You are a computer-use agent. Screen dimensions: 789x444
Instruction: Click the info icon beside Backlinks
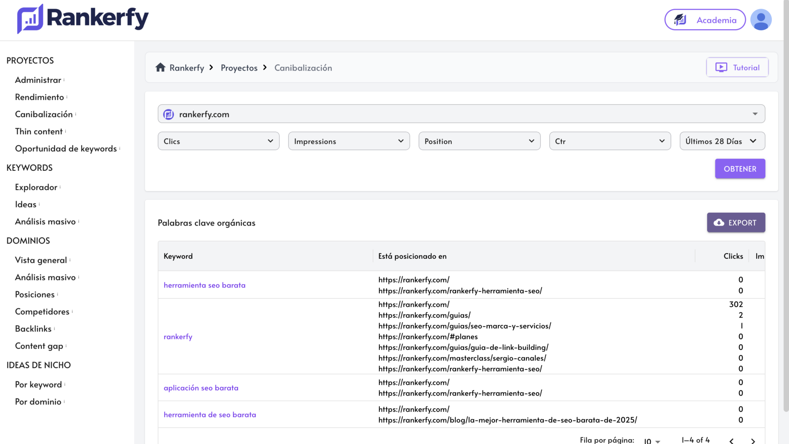pos(54,329)
